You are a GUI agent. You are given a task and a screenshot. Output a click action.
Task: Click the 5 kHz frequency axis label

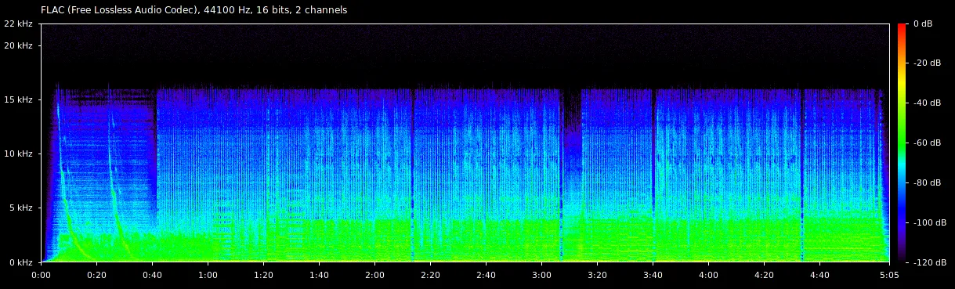pyautogui.click(x=20, y=208)
